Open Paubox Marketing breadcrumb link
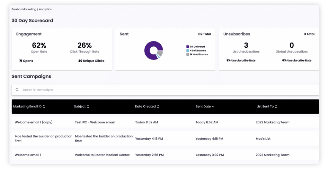Screen dimensions: 329x169 (x=24, y=9)
